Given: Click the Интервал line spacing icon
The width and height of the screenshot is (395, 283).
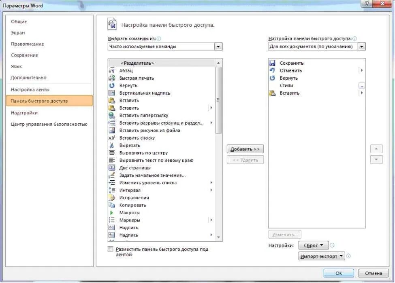Looking at the screenshot, I should 111,190.
